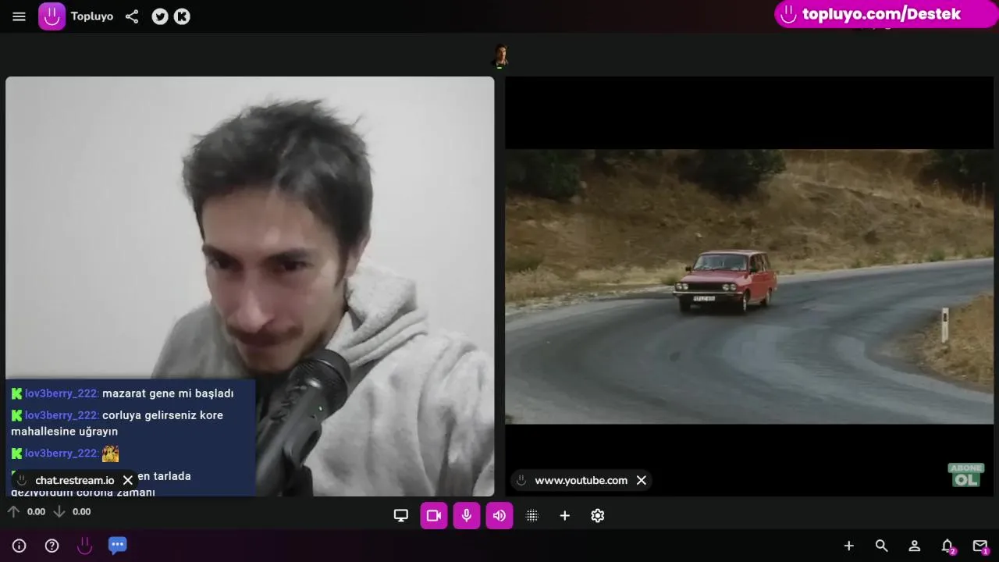Click the upload speed arrow indicator
This screenshot has height=562, width=999.
[13, 511]
